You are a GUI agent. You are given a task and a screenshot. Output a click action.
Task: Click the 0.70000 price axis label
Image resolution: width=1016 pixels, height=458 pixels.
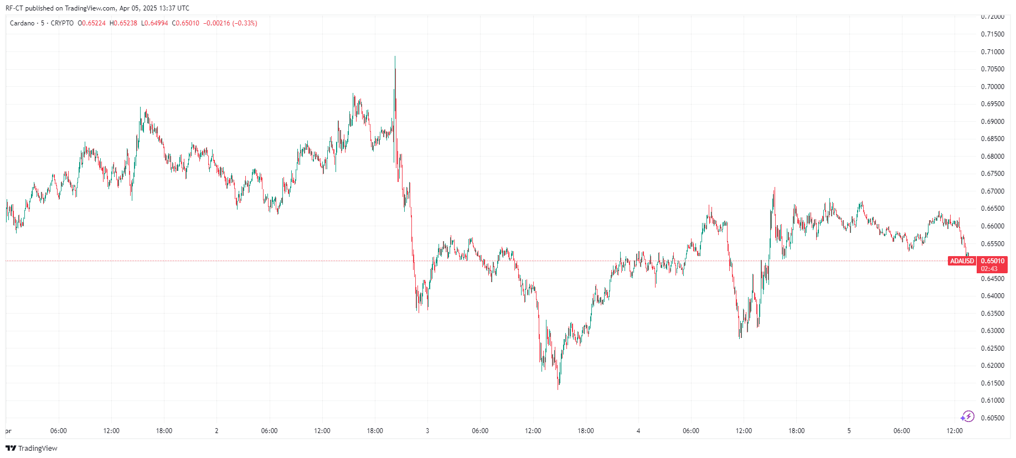pyautogui.click(x=992, y=87)
